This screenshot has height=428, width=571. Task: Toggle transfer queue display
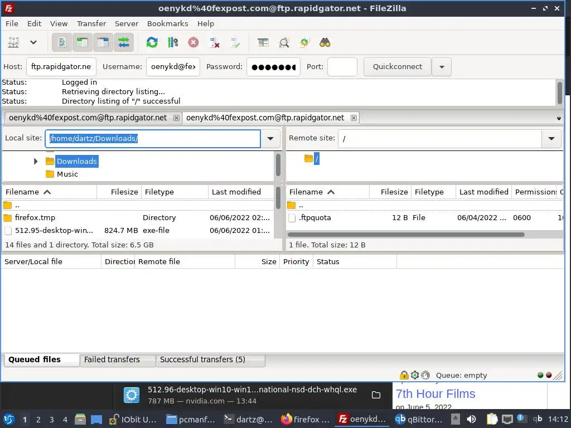click(124, 42)
